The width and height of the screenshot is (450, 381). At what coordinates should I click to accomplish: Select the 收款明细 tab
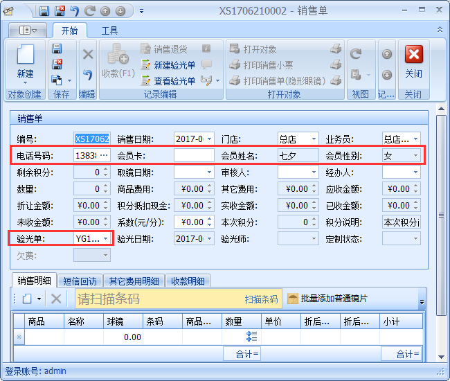pyautogui.click(x=188, y=281)
